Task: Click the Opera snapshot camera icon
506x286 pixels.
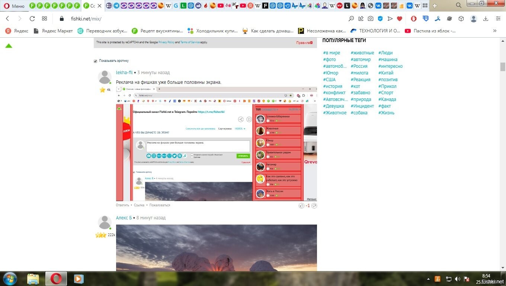Action: [371, 19]
